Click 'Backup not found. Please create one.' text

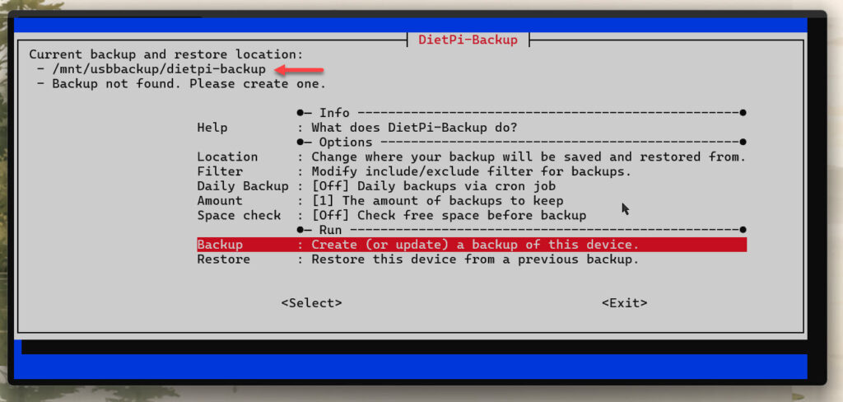pos(189,84)
